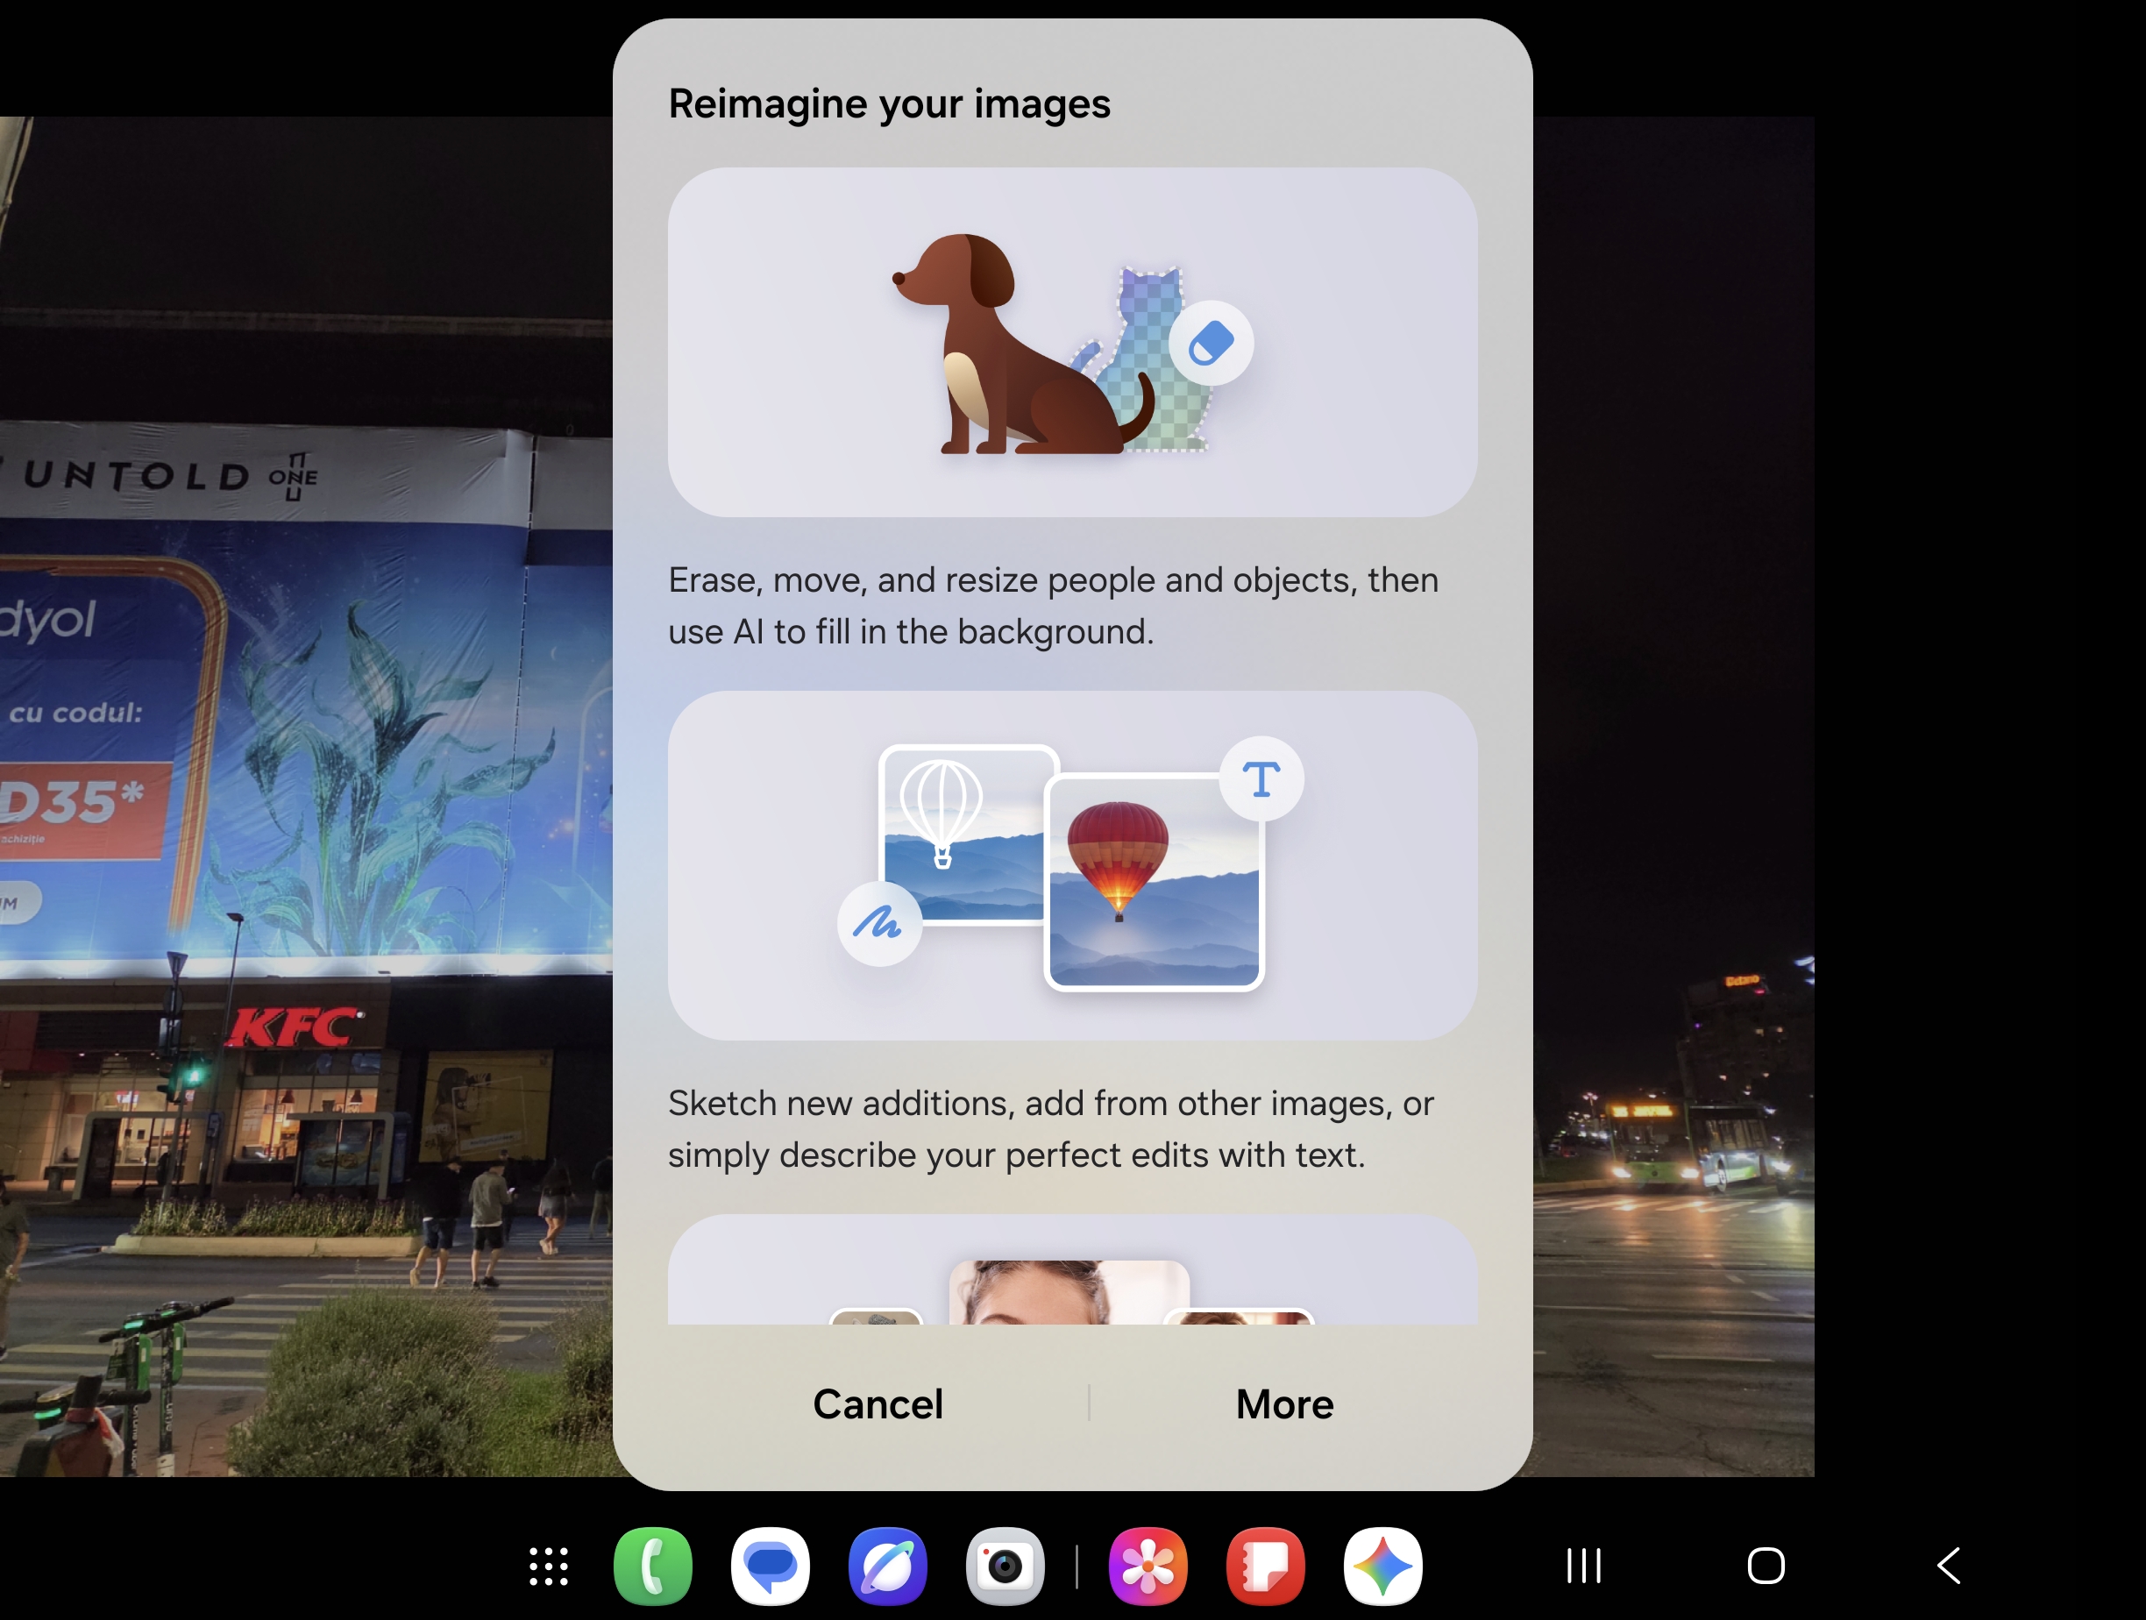Tap the partially visible face portrait card

[x=1072, y=1270]
